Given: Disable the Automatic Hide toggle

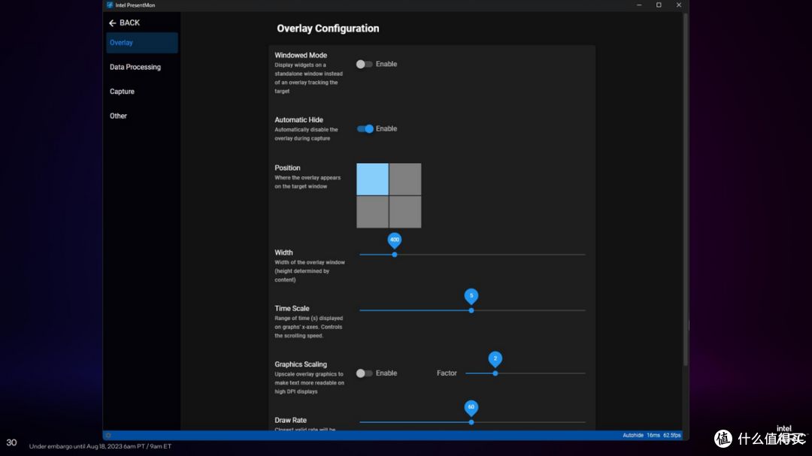Looking at the screenshot, I should tap(365, 129).
